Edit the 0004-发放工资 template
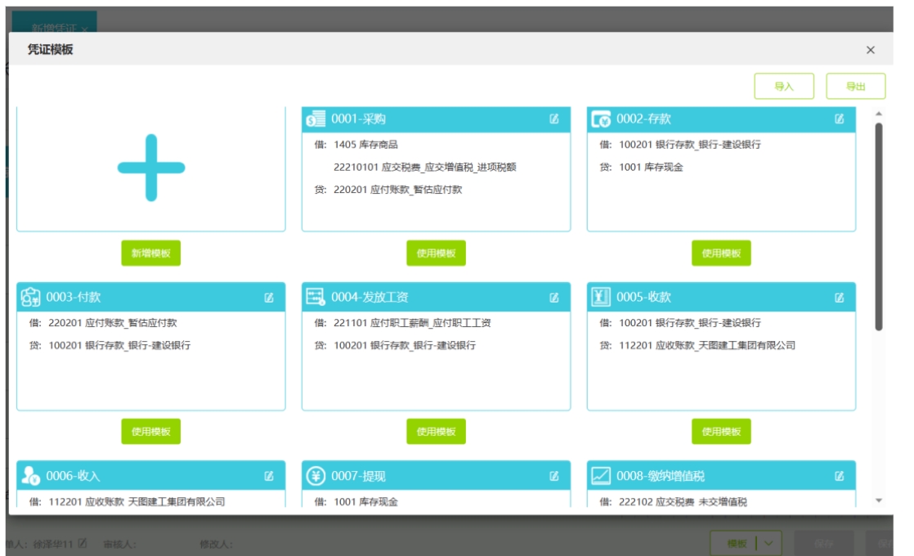This screenshot has width=914, height=556. coord(553,298)
